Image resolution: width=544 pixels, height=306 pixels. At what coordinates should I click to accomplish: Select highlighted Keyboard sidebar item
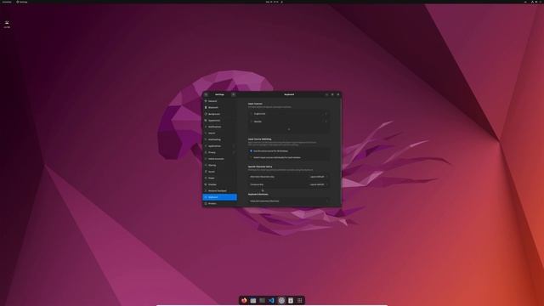(220, 197)
